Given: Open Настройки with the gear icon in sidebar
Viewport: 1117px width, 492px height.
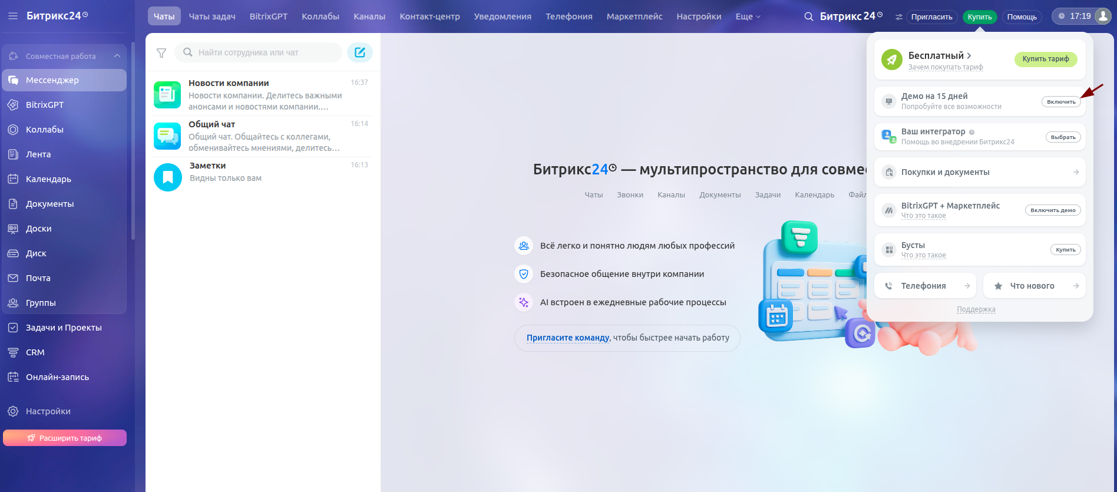Looking at the screenshot, I should click(64, 411).
